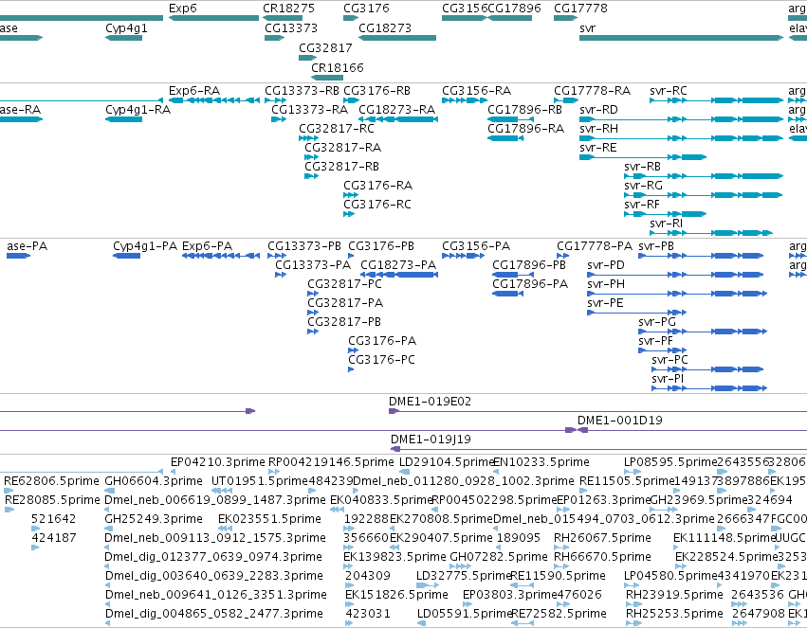Click the svr-RI transcript label

[x=667, y=224]
